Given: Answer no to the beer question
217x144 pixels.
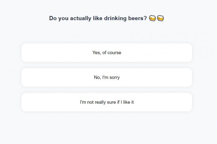Looking at the screenshot, I should 107,77.
